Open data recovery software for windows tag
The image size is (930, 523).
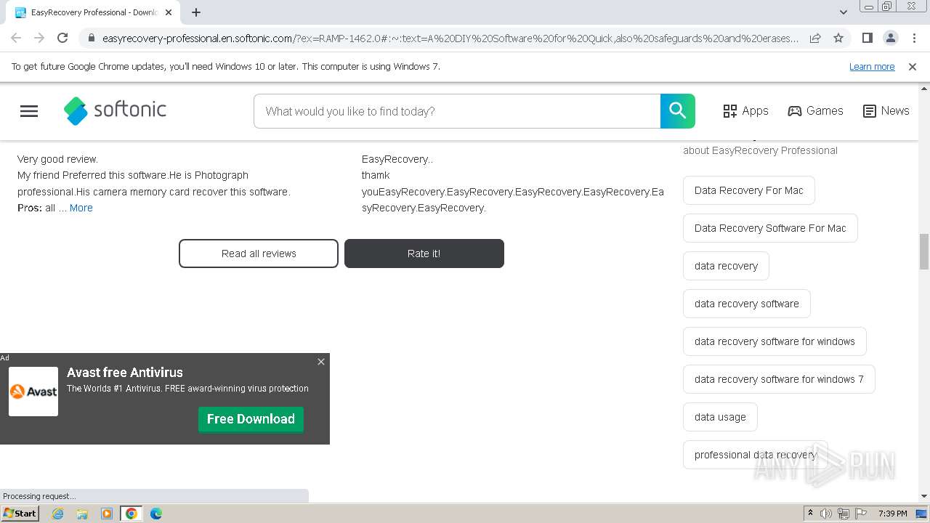pyautogui.click(x=775, y=341)
